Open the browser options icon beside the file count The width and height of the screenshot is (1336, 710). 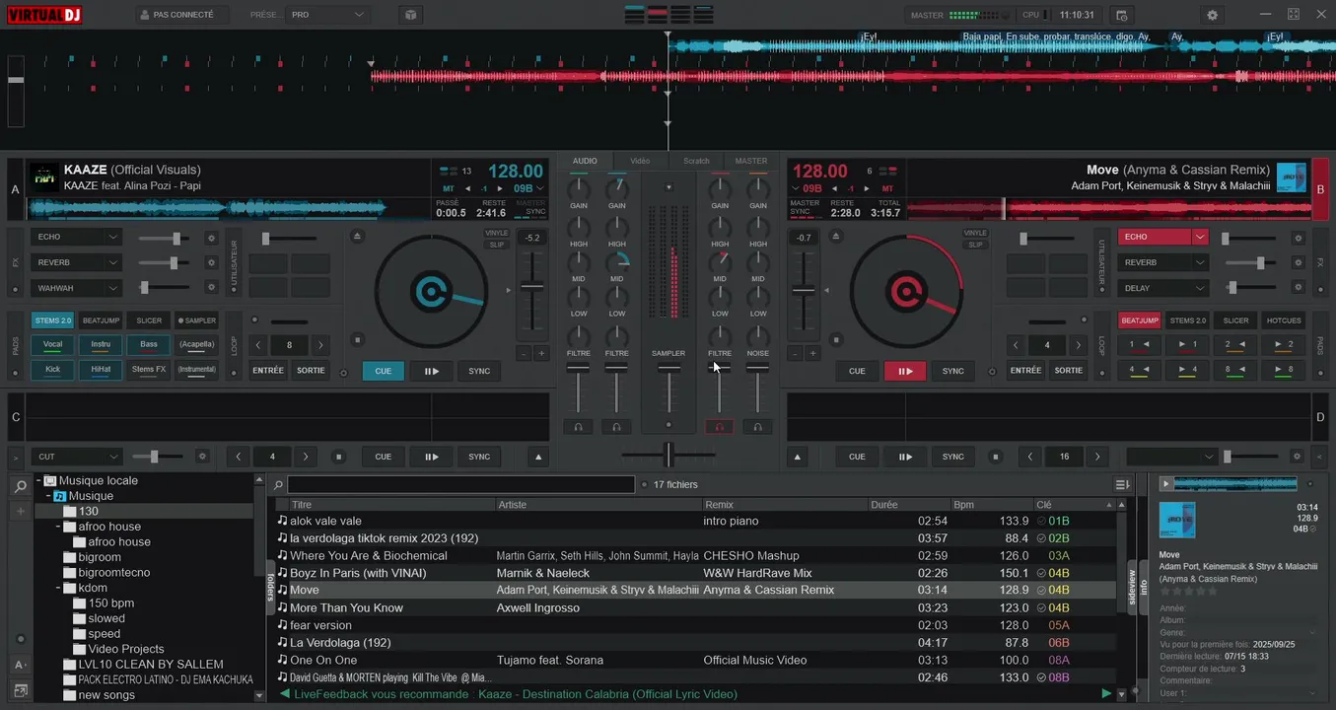click(1122, 484)
